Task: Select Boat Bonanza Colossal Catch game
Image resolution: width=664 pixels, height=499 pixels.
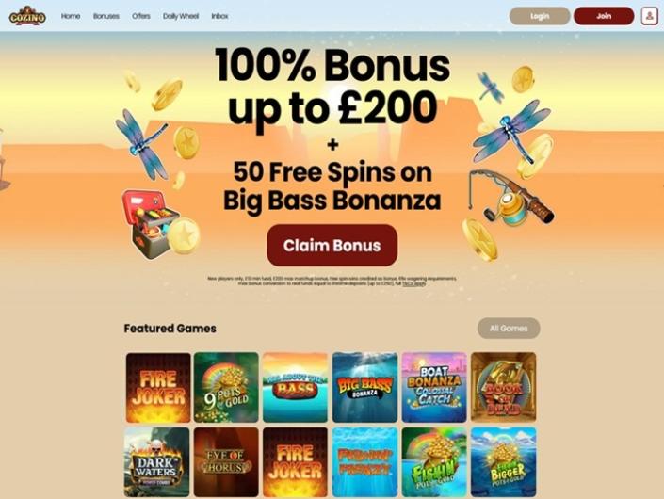Action: click(x=434, y=387)
